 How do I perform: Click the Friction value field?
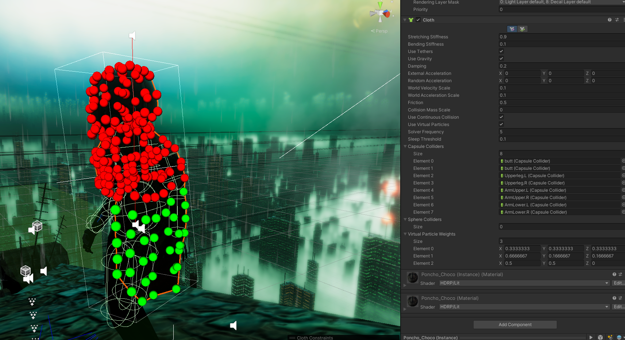[x=562, y=102]
